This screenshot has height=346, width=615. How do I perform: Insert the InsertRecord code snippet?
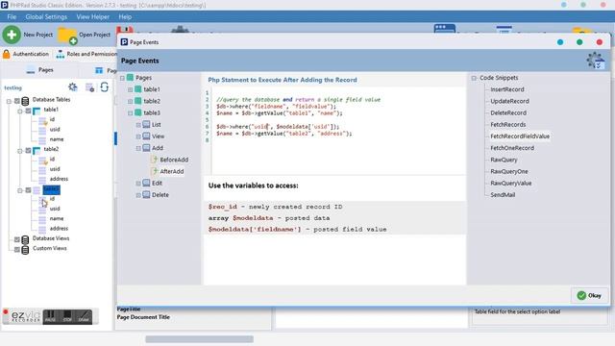tap(507, 89)
